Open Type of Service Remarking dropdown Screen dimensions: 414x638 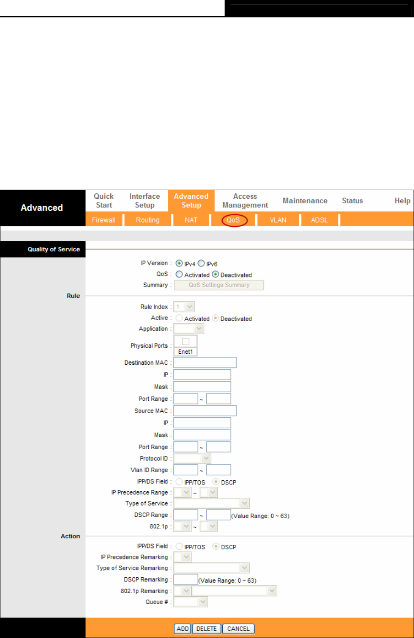click(212, 568)
